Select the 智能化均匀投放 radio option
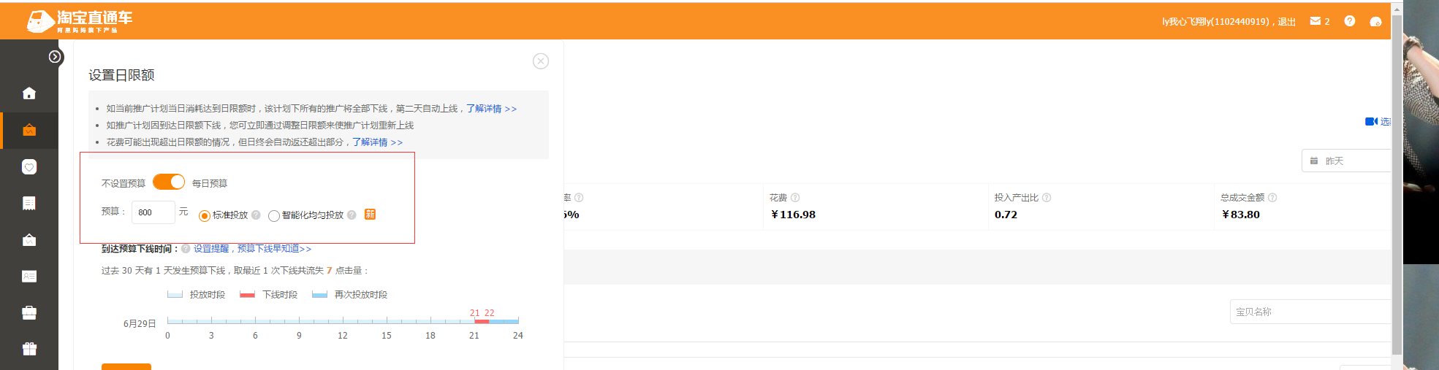 tap(274, 216)
